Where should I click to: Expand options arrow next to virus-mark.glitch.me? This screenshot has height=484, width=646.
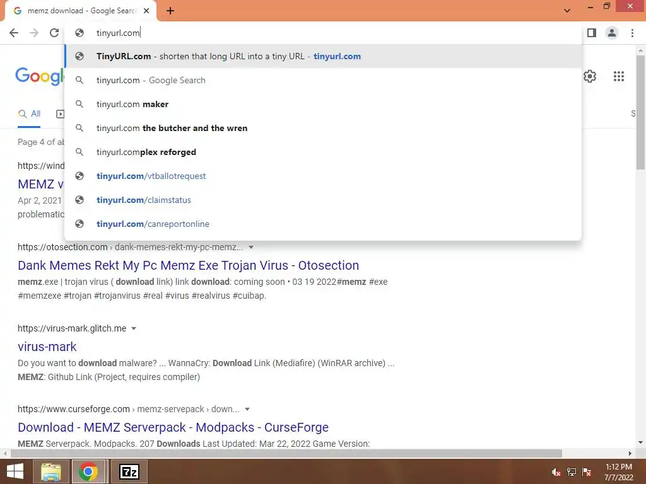coord(134,328)
